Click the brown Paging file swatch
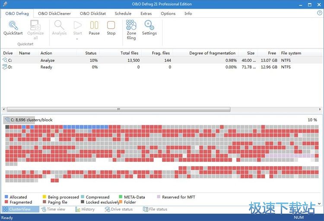Image resolution: width=324 pixels, height=221 pixels. [x=44, y=202]
